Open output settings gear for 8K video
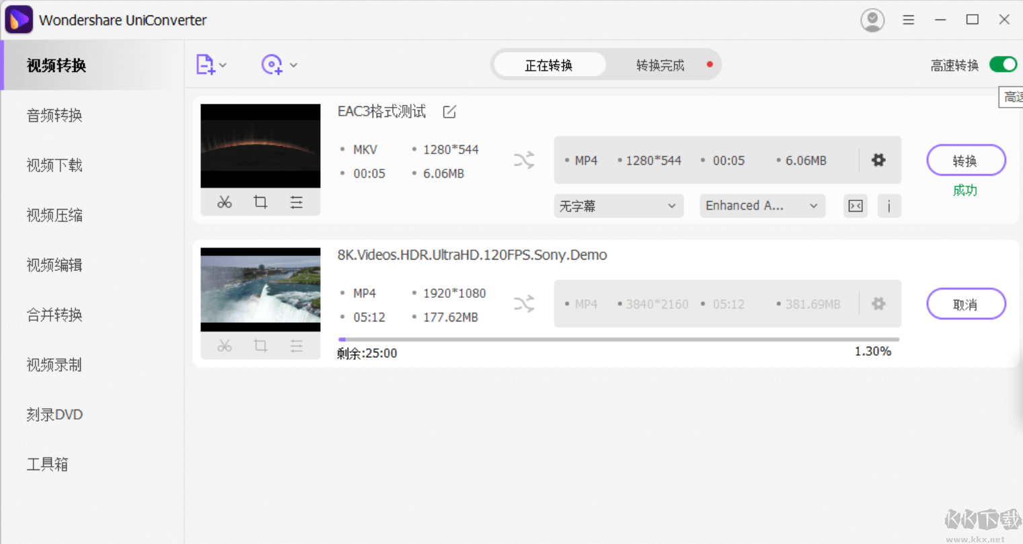The image size is (1023, 544). point(878,304)
